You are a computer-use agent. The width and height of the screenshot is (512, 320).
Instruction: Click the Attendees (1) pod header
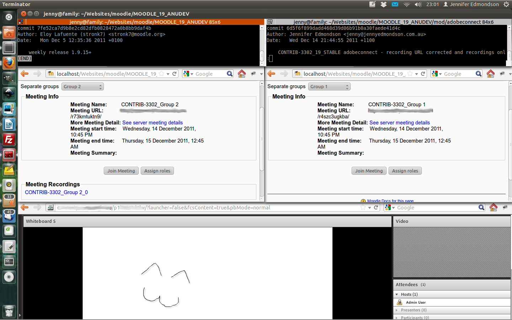(452, 284)
